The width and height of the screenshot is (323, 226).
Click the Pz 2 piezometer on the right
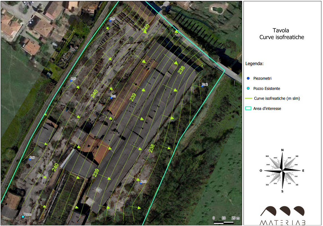click(x=203, y=86)
